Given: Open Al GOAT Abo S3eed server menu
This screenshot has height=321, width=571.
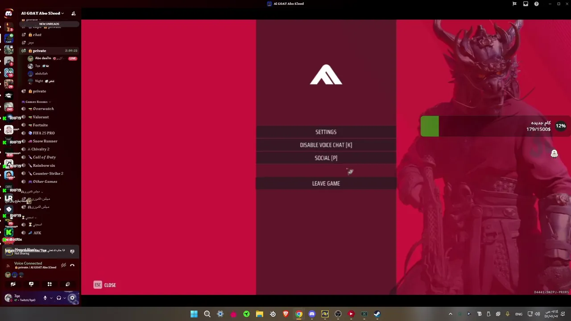Looking at the screenshot, I should pos(42,13).
